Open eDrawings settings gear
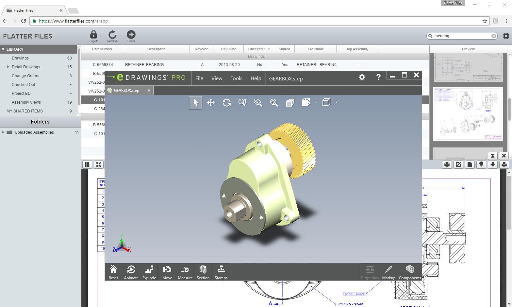Screen dimensions: 512x307 point(362,77)
